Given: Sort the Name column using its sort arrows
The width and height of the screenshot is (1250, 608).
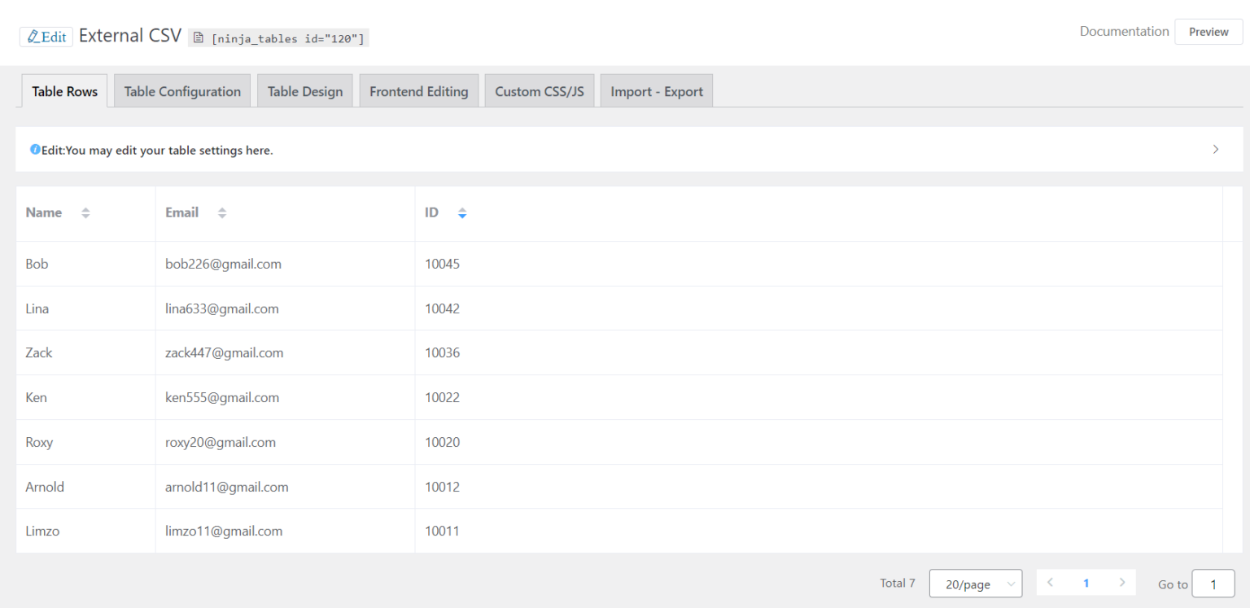Looking at the screenshot, I should tap(85, 212).
